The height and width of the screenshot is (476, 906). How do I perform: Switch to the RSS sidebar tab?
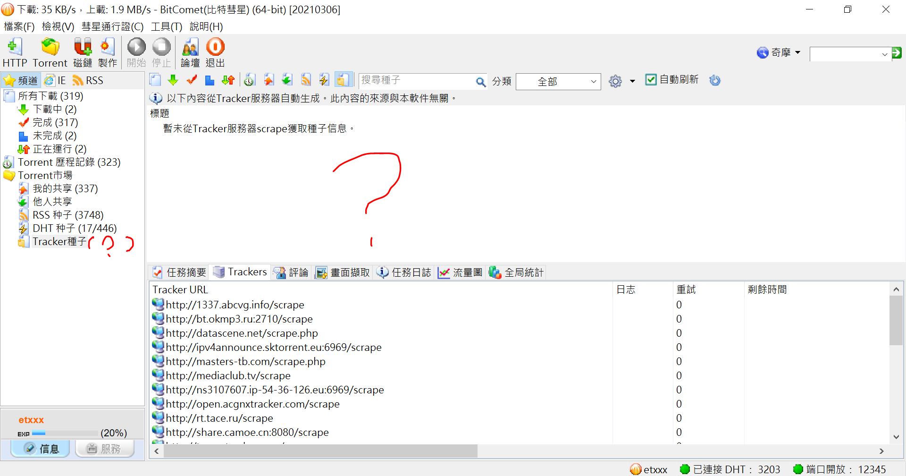(x=88, y=80)
